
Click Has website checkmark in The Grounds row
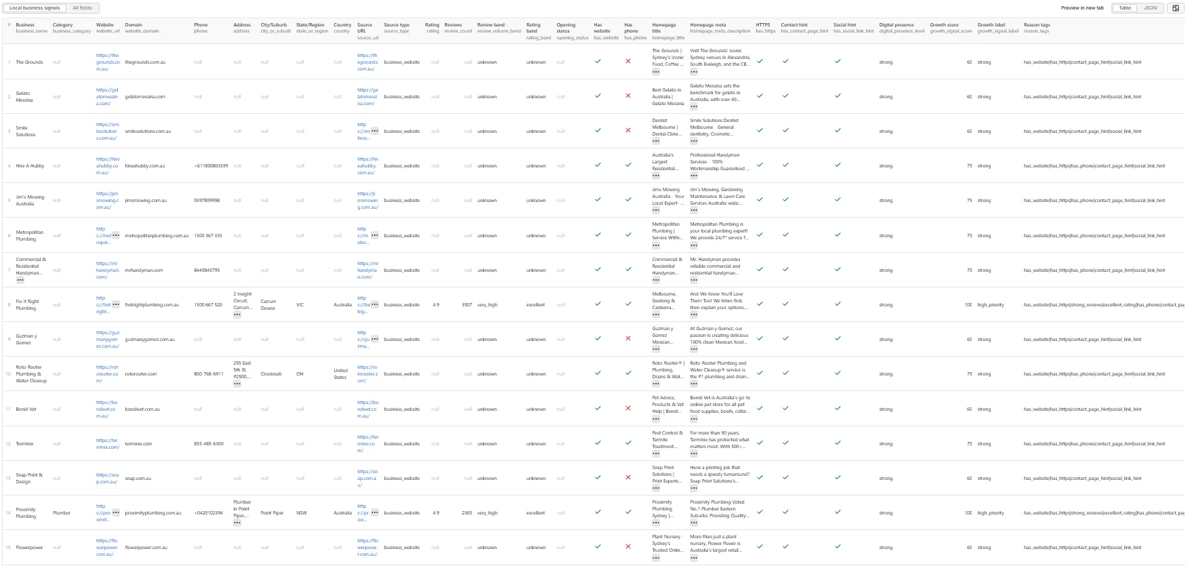point(598,61)
